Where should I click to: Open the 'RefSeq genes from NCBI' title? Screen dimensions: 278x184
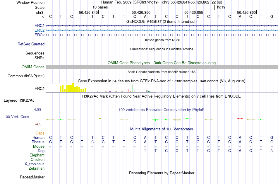coord(162,40)
